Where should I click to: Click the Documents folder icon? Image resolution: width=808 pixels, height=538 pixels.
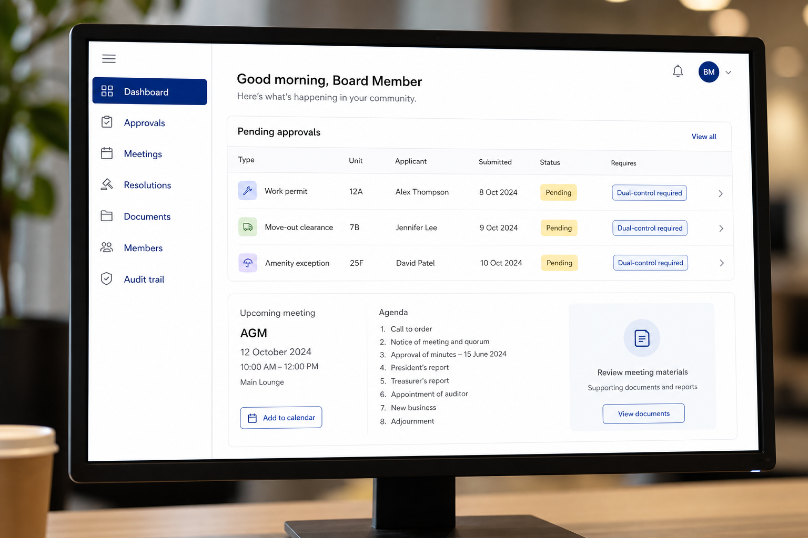107,215
